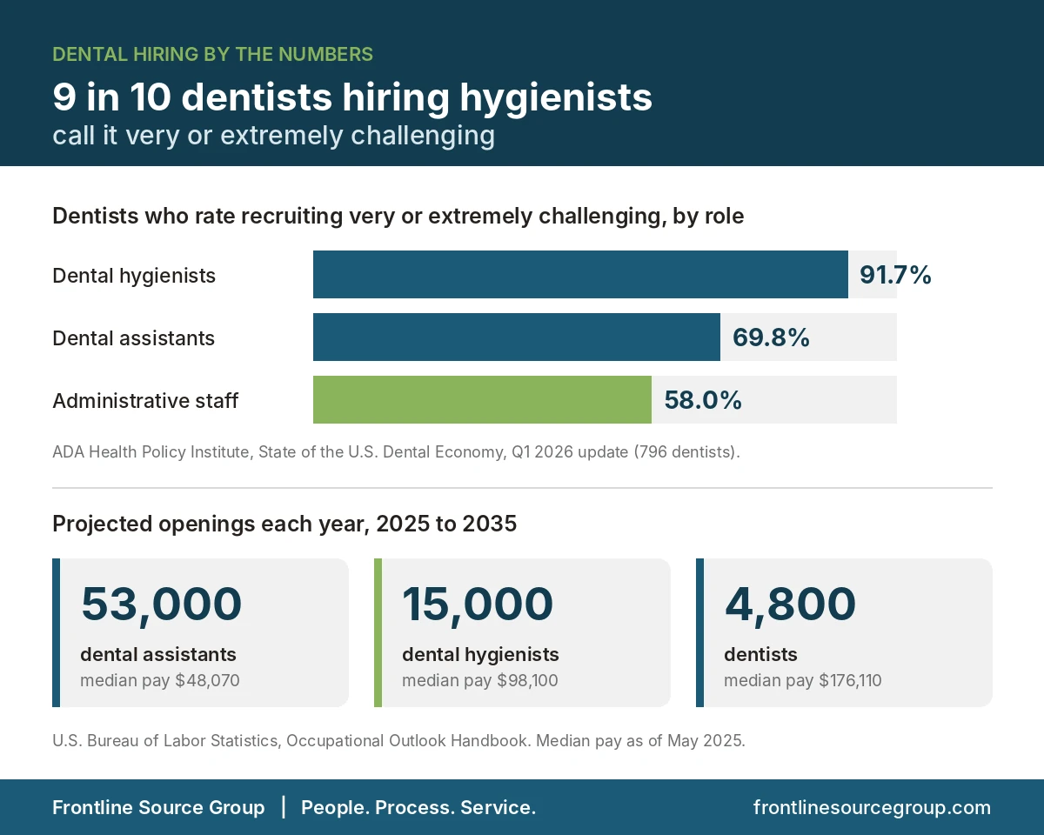Click 'median pay $48,070'
Viewport: 1044px width, 835px height.
(159, 680)
